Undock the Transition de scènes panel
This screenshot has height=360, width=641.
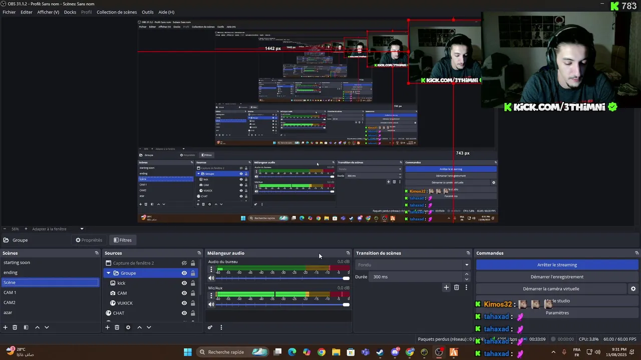tap(468, 253)
